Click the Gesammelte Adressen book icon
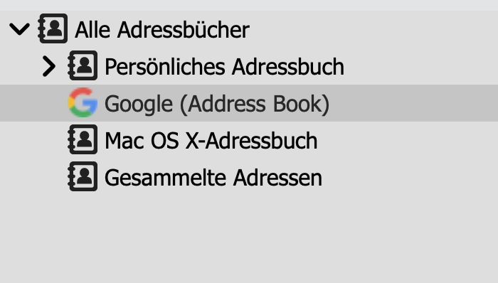The width and height of the screenshot is (498, 283). tap(83, 176)
